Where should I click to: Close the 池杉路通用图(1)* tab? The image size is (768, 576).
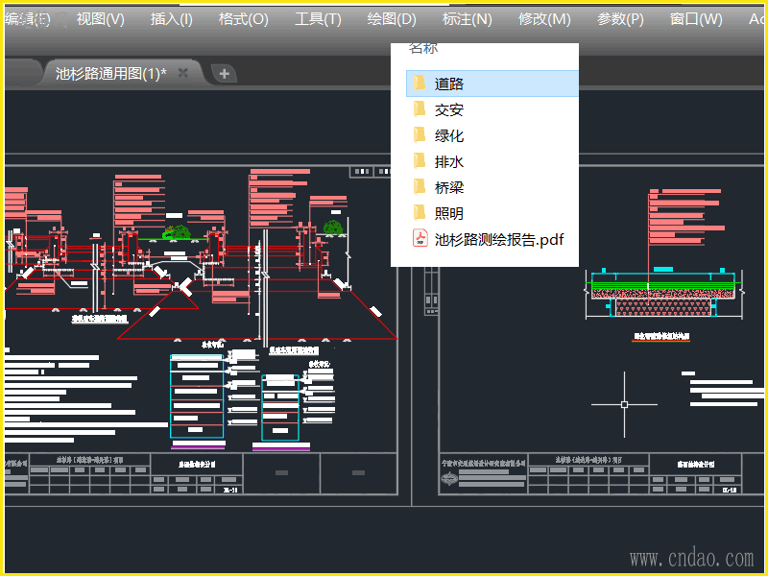(183, 73)
